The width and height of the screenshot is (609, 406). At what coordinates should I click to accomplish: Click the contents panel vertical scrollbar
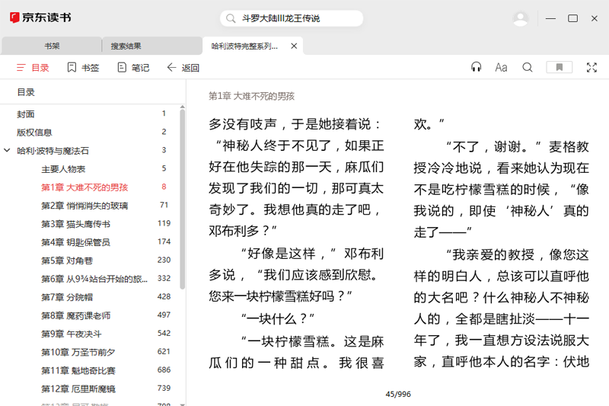click(x=182, y=198)
